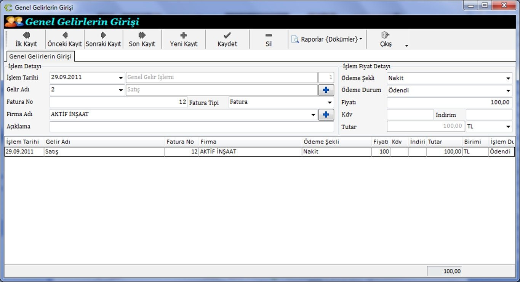Add new income name with plus button
The width and height of the screenshot is (520, 282).
[x=326, y=90]
